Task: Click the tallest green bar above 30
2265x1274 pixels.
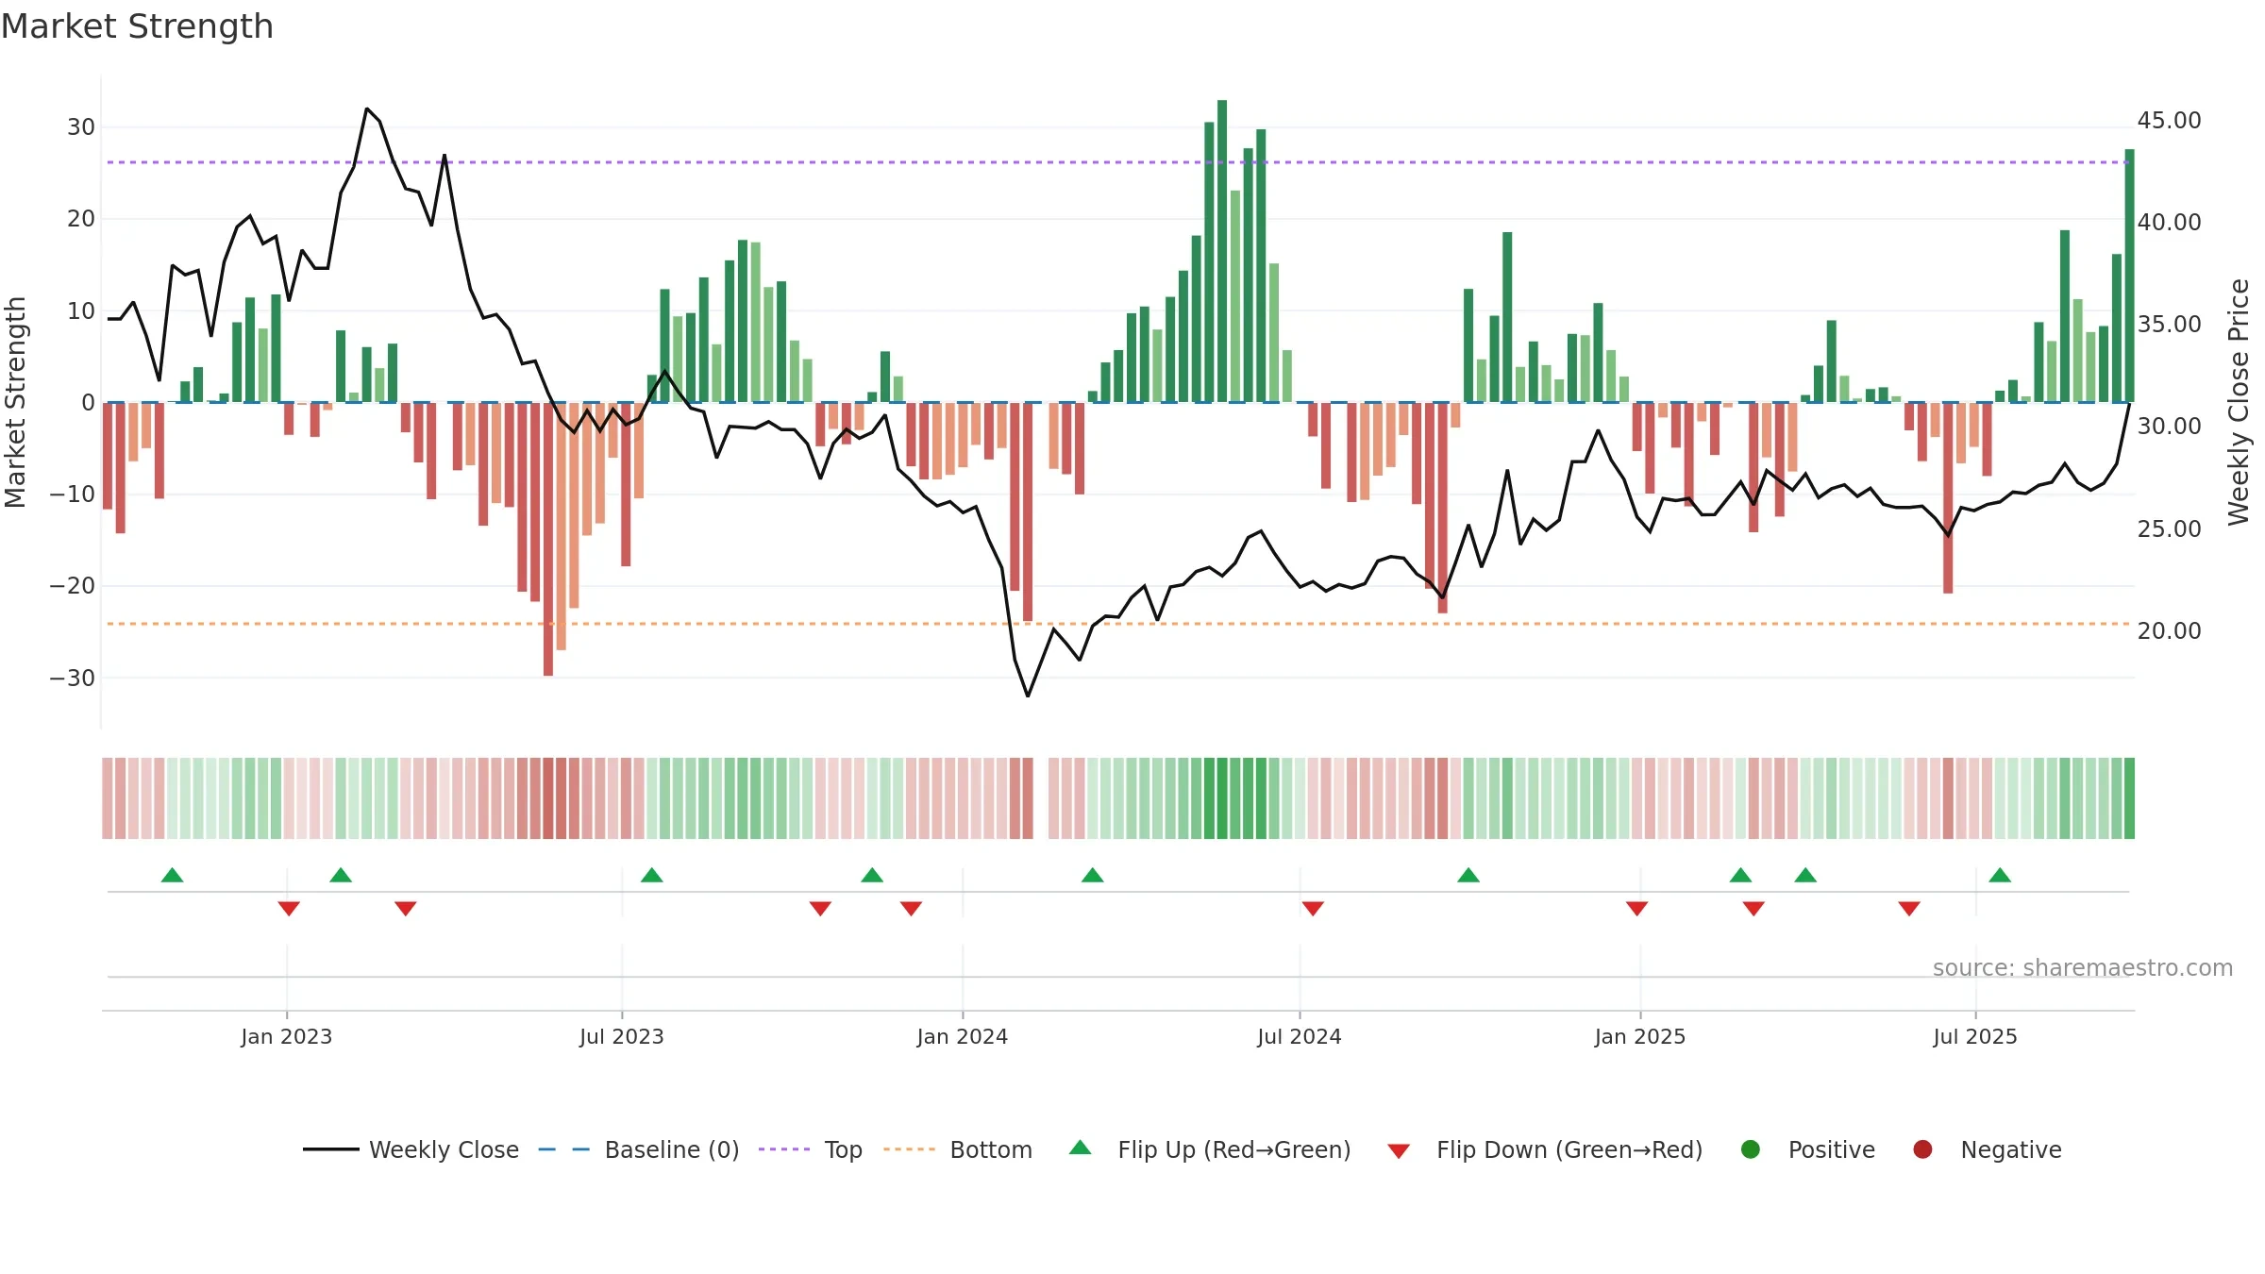Action: 1222,251
